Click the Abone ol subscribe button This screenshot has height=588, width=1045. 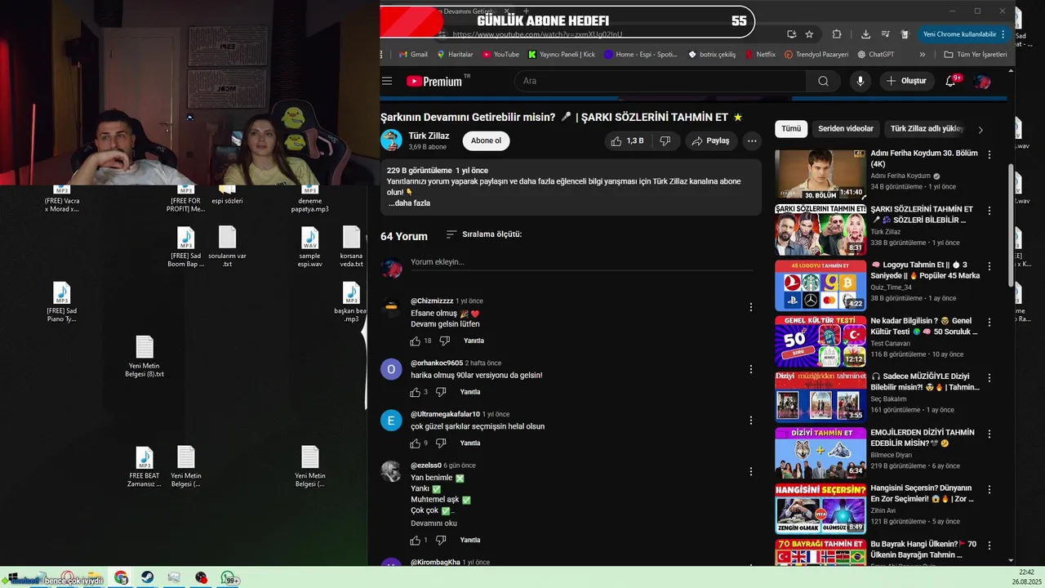click(x=486, y=140)
